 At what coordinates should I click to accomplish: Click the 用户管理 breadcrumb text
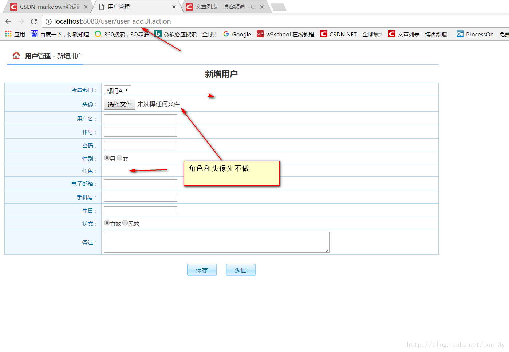38,56
